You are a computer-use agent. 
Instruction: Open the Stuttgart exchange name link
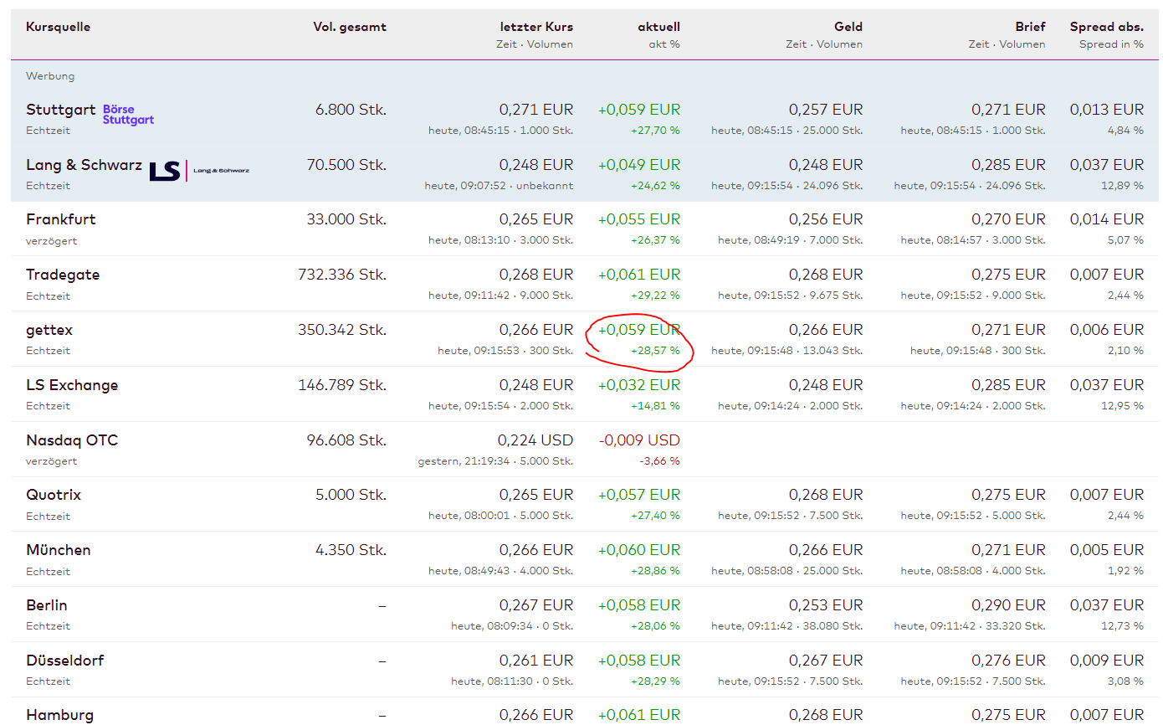point(59,110)
